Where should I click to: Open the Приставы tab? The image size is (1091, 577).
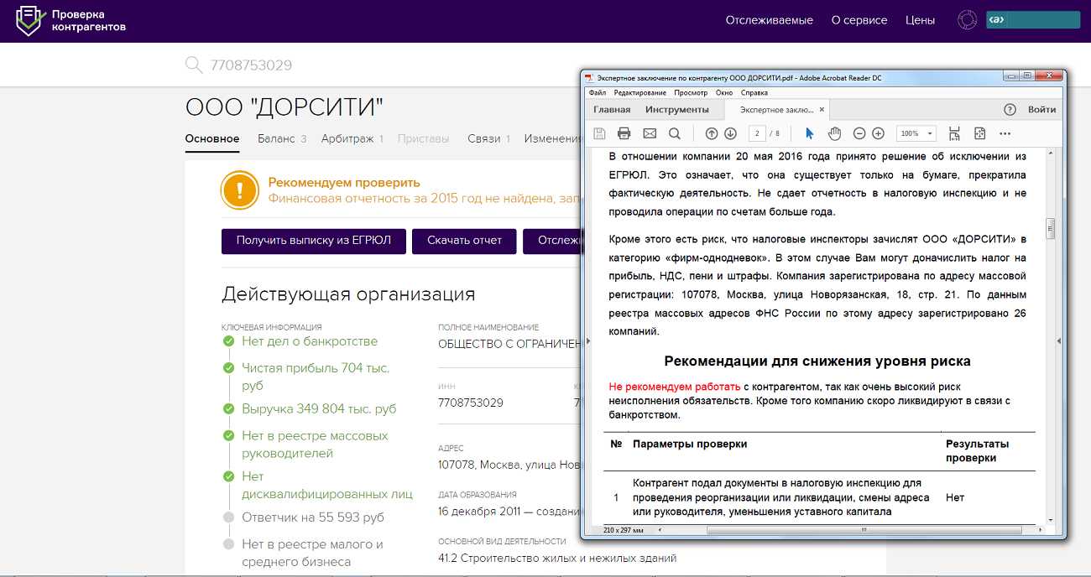pos(424,138)
